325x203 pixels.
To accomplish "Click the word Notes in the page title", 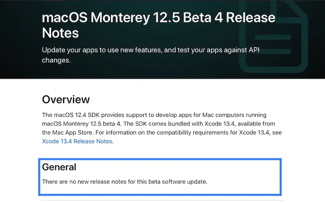I will click(x=60, y=32).
